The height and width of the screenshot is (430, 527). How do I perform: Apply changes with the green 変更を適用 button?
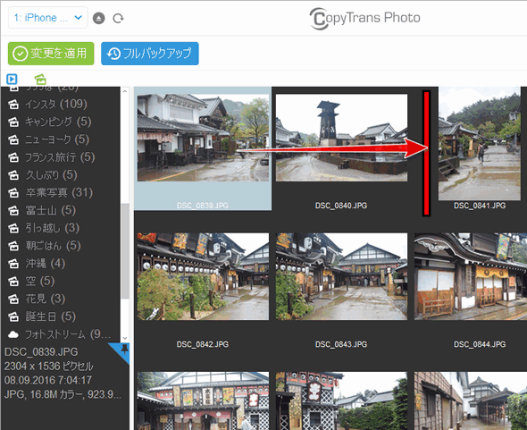[x=51, y=54]
